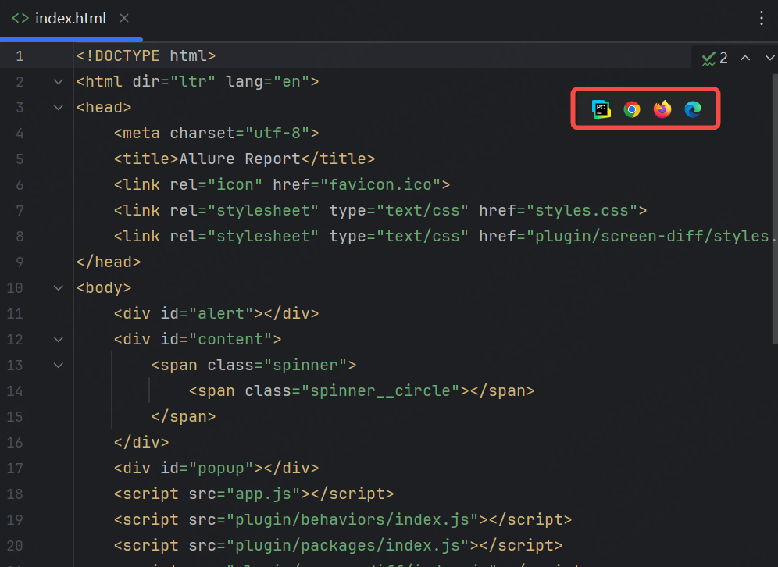Open the page in Firefox browser

click(662, 109)
